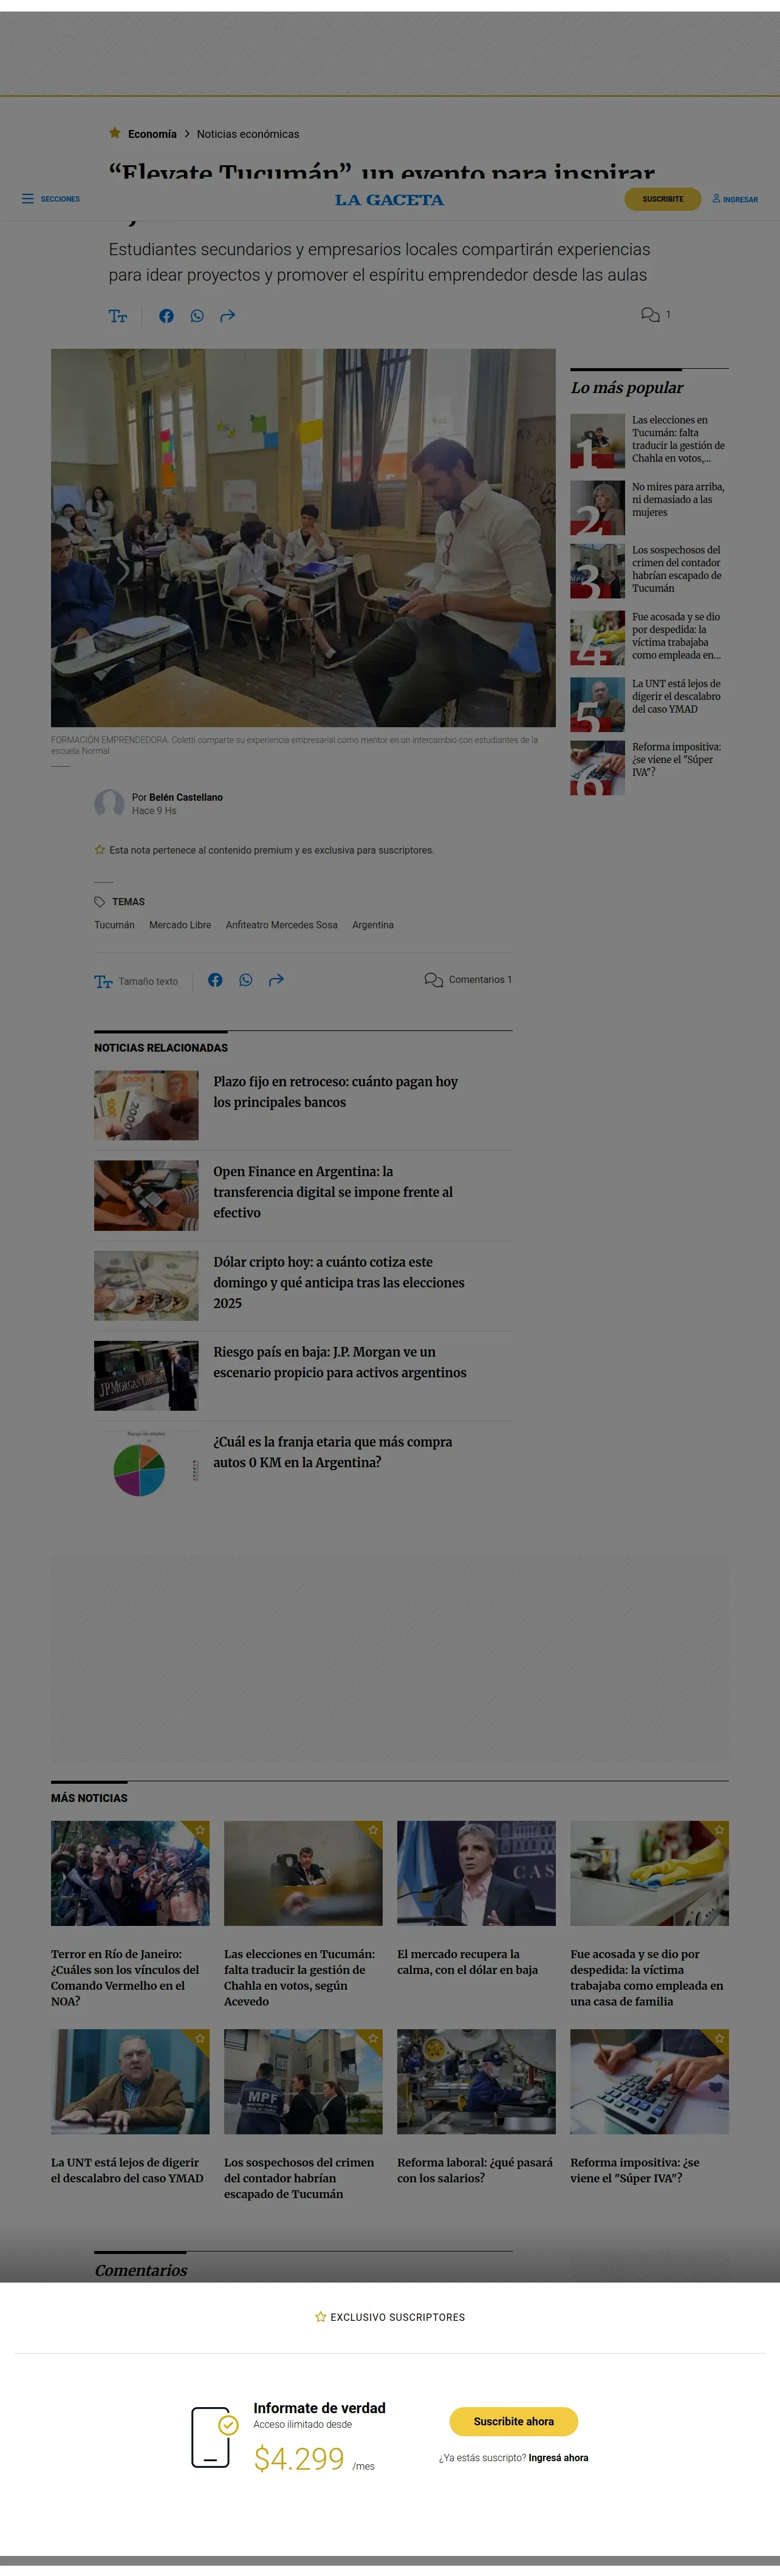The width and height of the screenshot is (780, 2576).
Task: Click Ingresá ahora link
Action: [558, 2457]
